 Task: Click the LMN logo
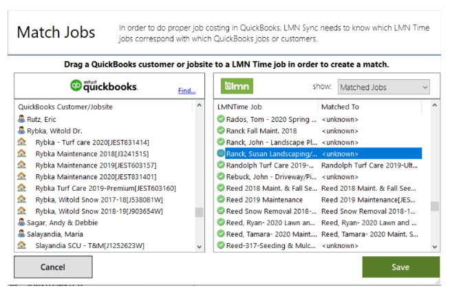click(x=237, y=86)
